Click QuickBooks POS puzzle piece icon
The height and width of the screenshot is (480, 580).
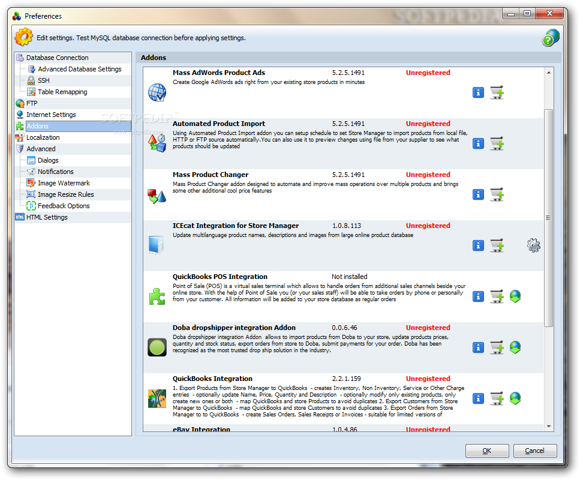tap(157, 297)
